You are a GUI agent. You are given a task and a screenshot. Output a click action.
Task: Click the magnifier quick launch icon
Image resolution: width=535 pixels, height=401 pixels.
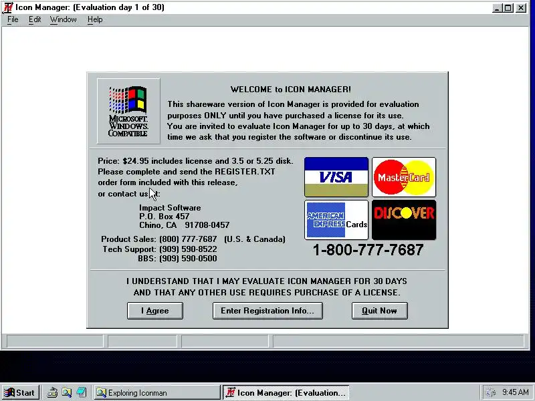click(66, 392)
